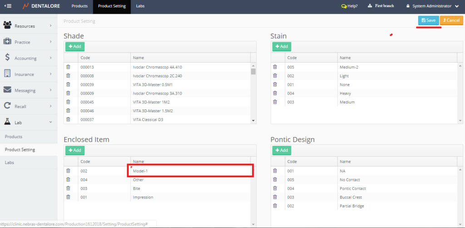Viewport: 465px width, 228px height.
Task: Click Cancel to discard changes
Action: click(451, 20)
